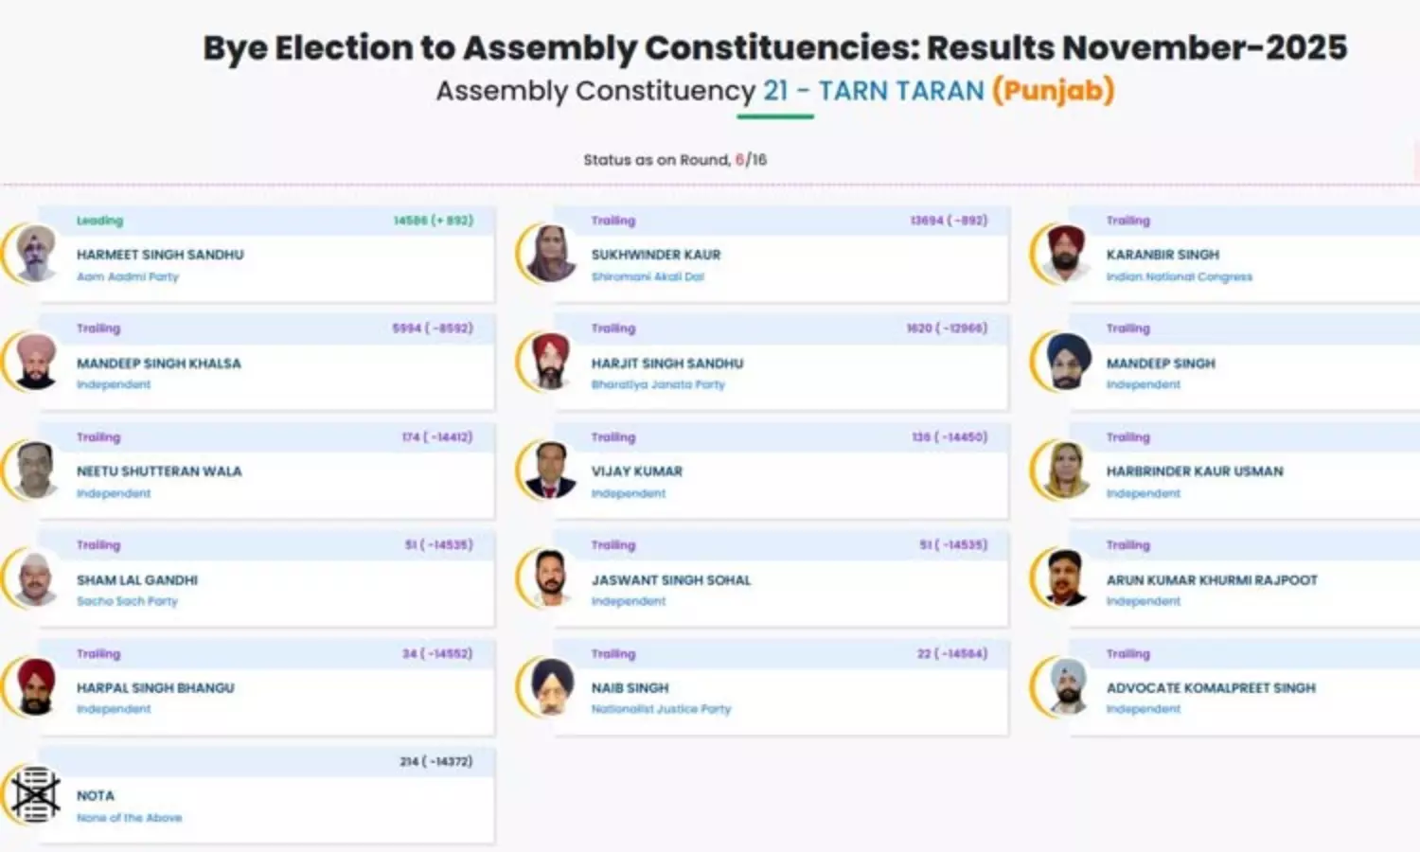Select the NEETU SHUTTERAN WALA candidate name
Screen dimensions: 1420x852
click(159, 471)
